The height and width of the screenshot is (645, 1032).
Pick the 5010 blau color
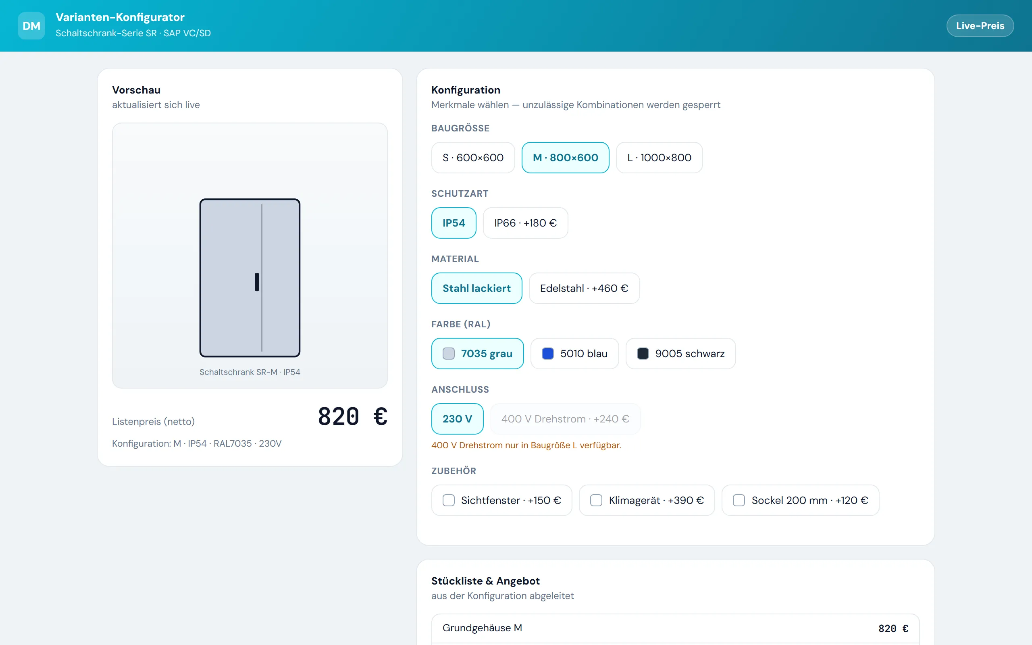click(575, 353)
